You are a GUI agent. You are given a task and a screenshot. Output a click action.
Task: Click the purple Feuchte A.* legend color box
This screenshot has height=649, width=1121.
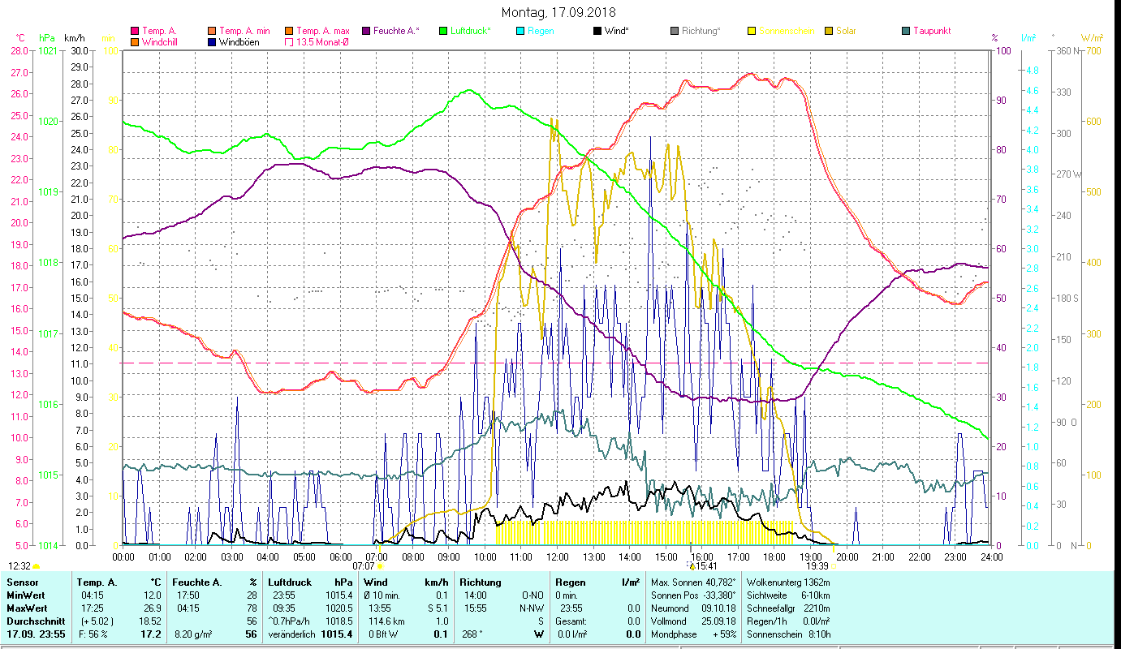366,32
